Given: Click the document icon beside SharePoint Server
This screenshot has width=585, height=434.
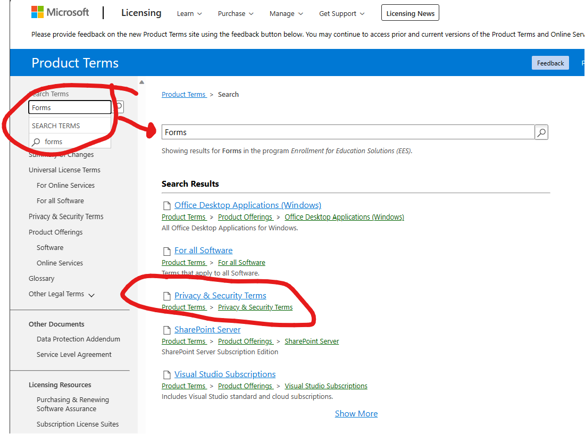Looking at the screenshot, I should [166, 330].
